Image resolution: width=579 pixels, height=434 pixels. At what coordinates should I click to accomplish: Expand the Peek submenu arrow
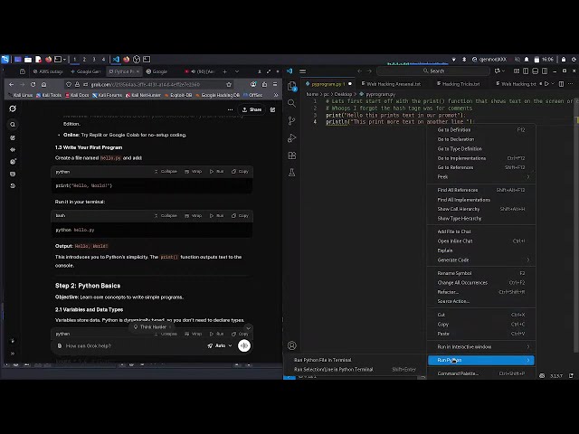pos(528,177)
